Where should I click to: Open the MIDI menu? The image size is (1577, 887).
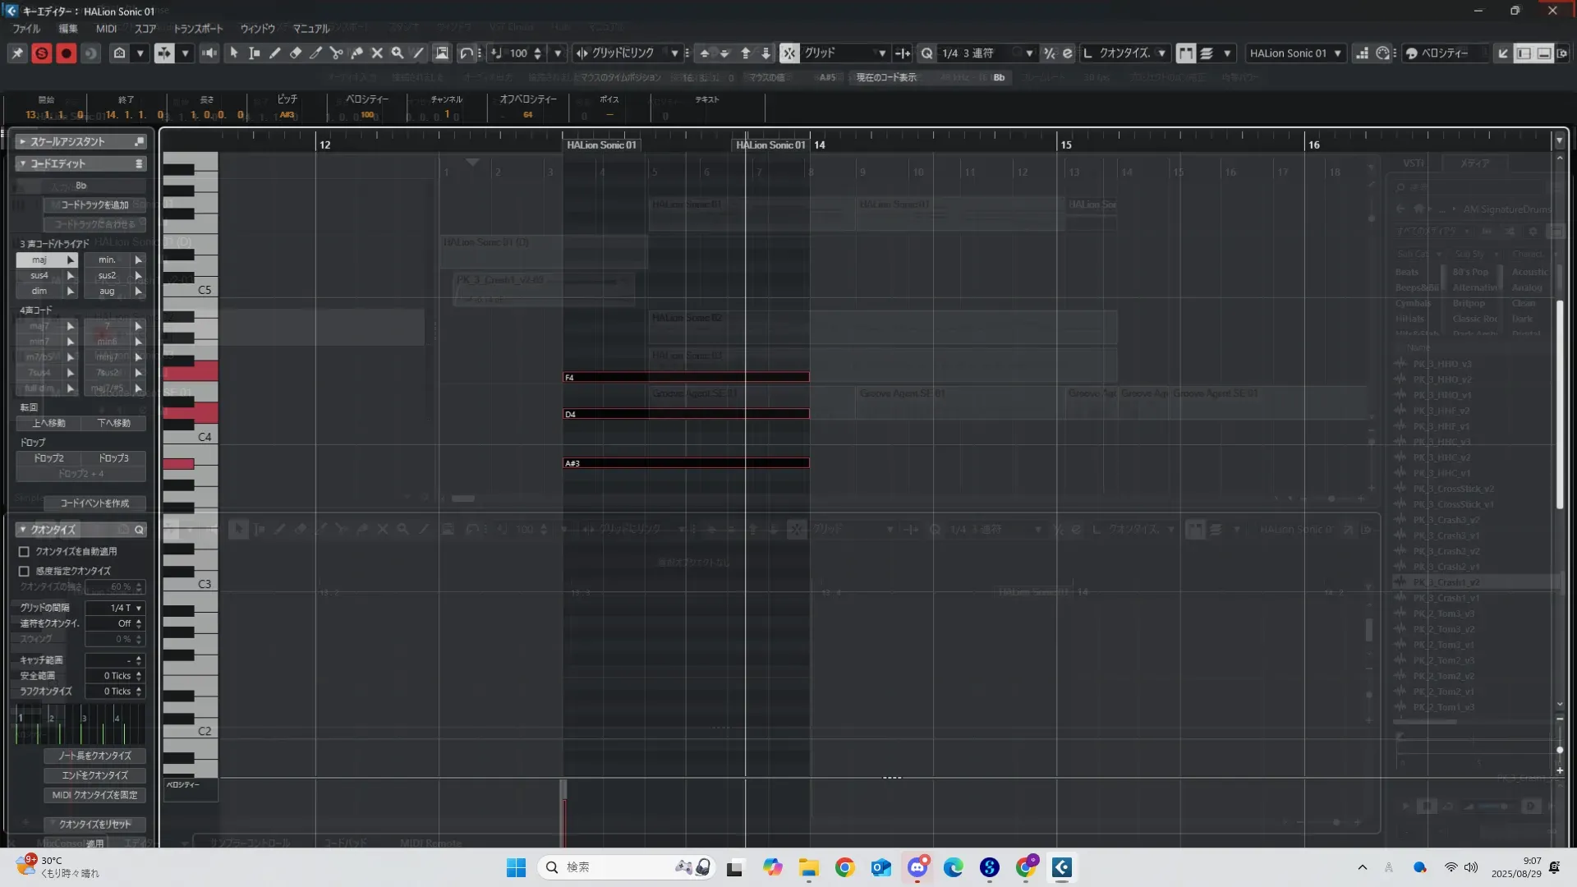tap(106, 29)
